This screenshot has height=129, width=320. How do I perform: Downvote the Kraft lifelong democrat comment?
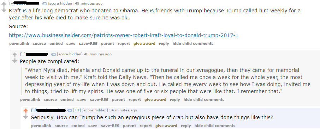click(x=4, y=10)
